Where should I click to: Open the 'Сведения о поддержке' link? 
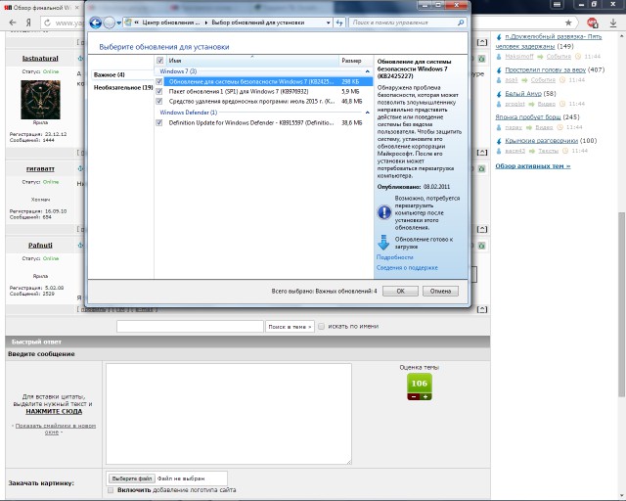click(407, 268)
